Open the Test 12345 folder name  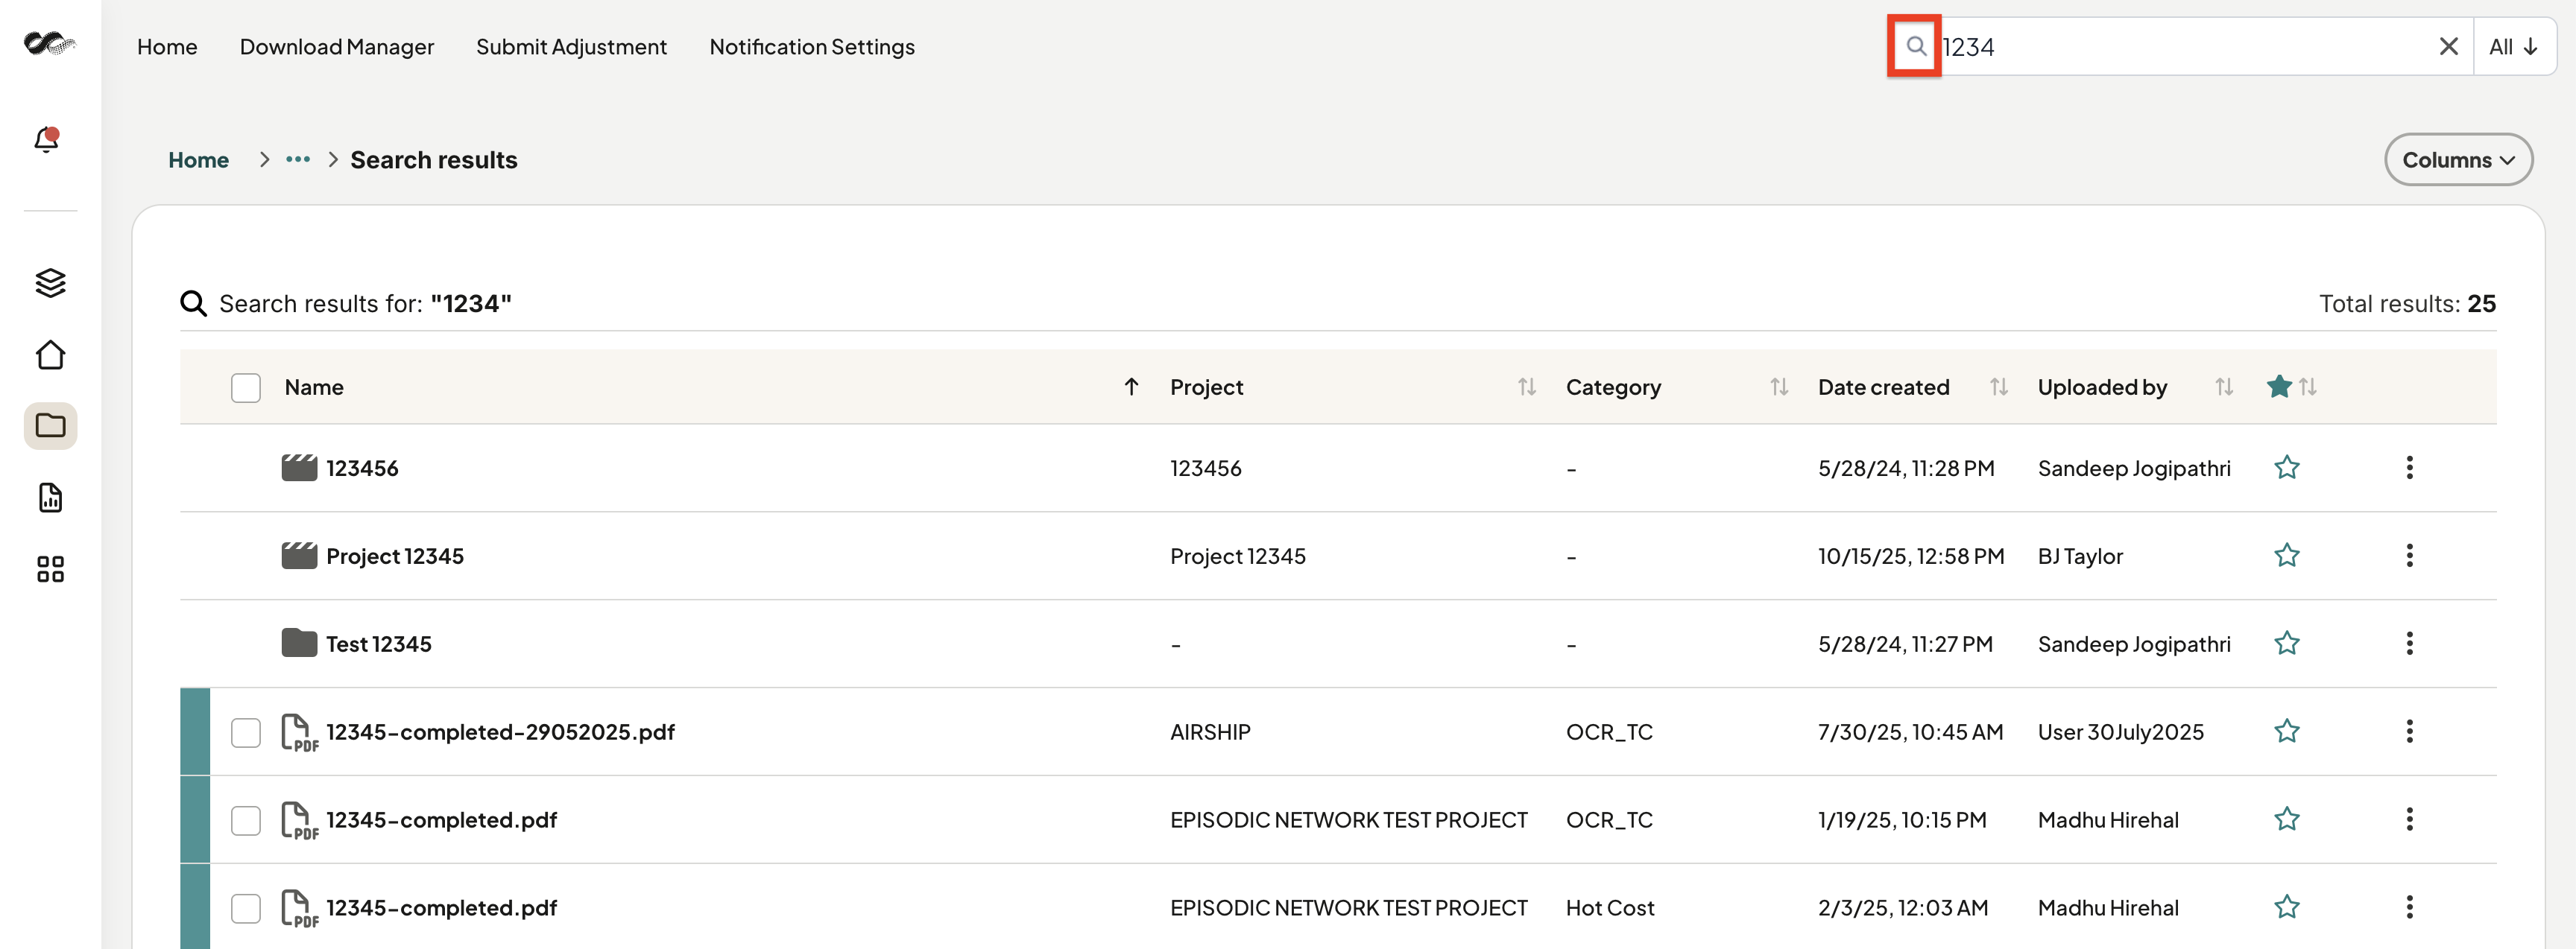point(379,644)
